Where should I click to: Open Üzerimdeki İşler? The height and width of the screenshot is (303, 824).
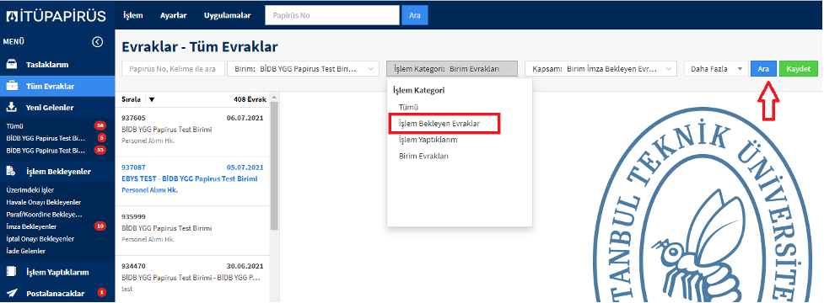click(x=30, y=189)
